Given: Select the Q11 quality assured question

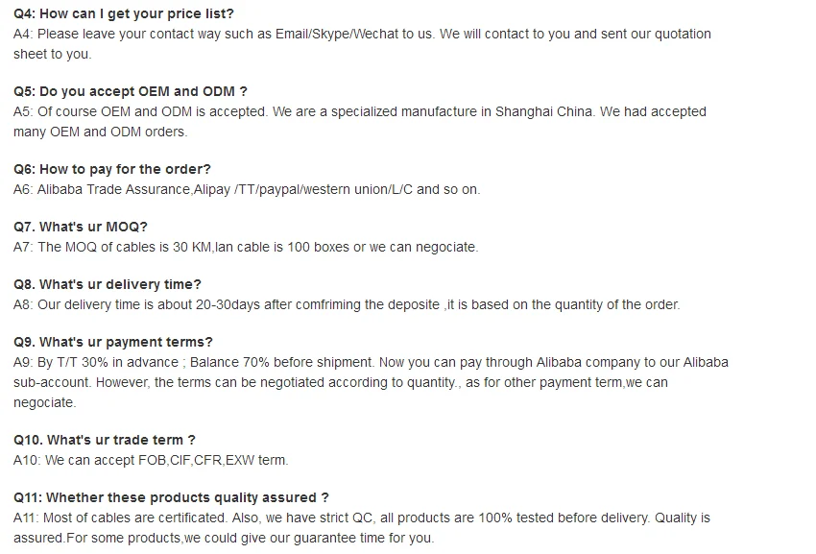Looking at the screenshot, I should (171, 498).
